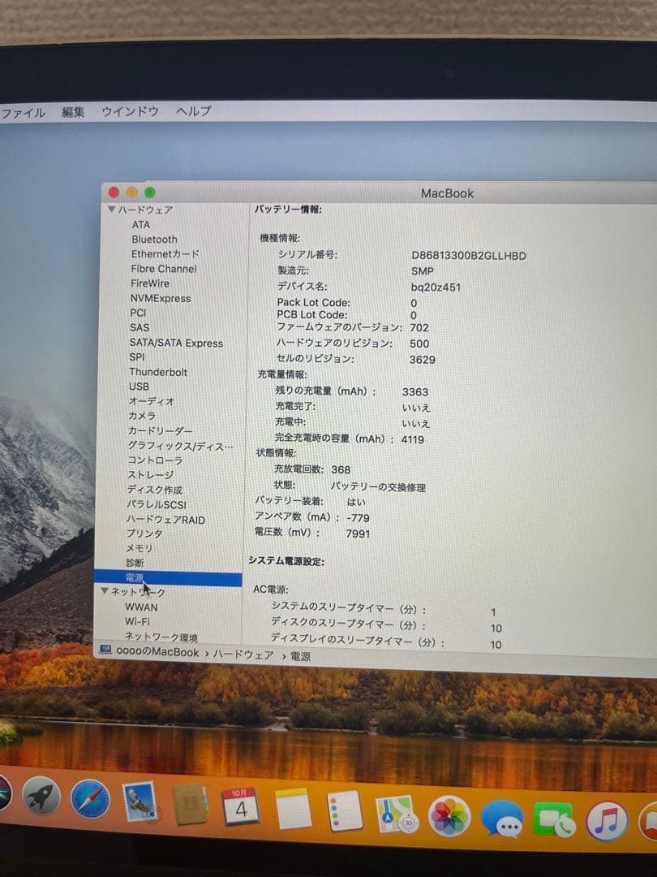The width and height of the screenshot is (657, 877).
Task: Collapse ハードウェア section triangle
Action: point(111,209)
